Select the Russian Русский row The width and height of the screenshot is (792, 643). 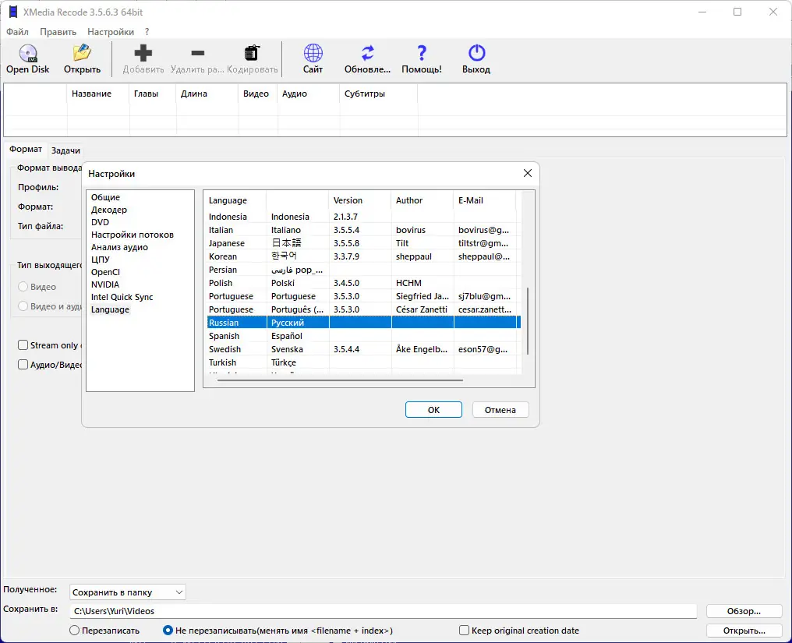coord(364,323)
